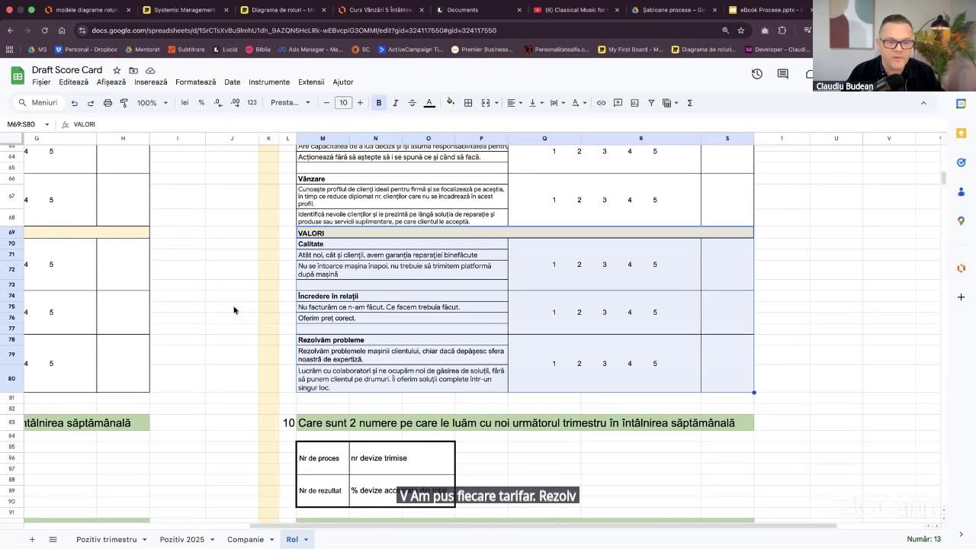Increase font size with plus button

tap(360, 103)
